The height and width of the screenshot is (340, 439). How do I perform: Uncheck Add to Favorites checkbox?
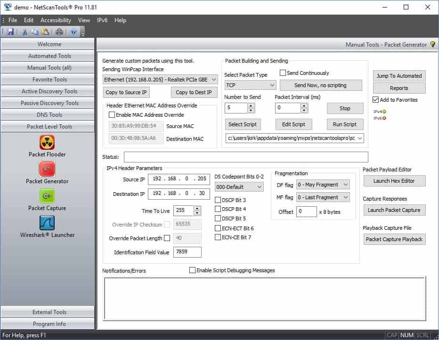tap(376, 100)
